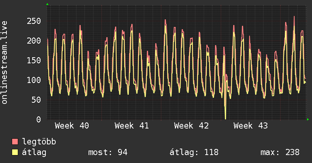Click the green arrow atop the y-axis

click(47, 4)
